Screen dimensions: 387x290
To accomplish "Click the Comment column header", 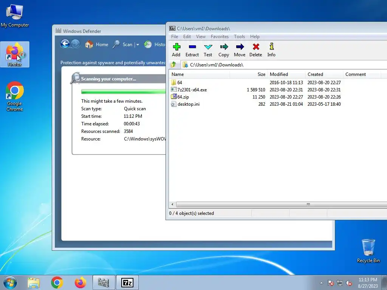I will click(x=362, y=74).
